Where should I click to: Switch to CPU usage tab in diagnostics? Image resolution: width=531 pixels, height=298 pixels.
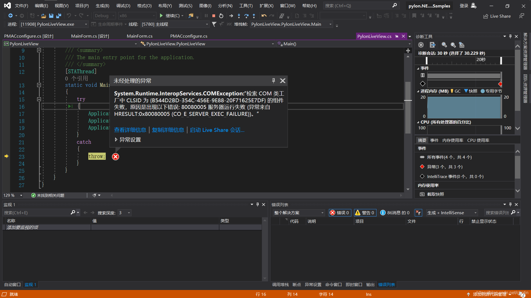pyautogui.click(x=478, y=140)
